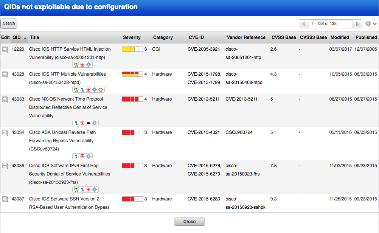The height and width of the screenshot is (233, 379).
Task: Sort by the CVSS Base column header
Action: tap(284, 37)
